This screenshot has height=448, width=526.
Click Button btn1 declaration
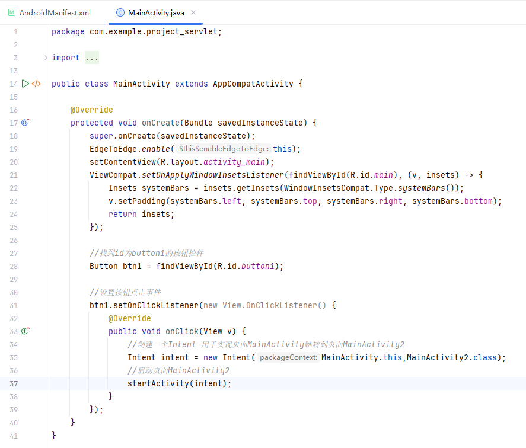coord(116,266)
